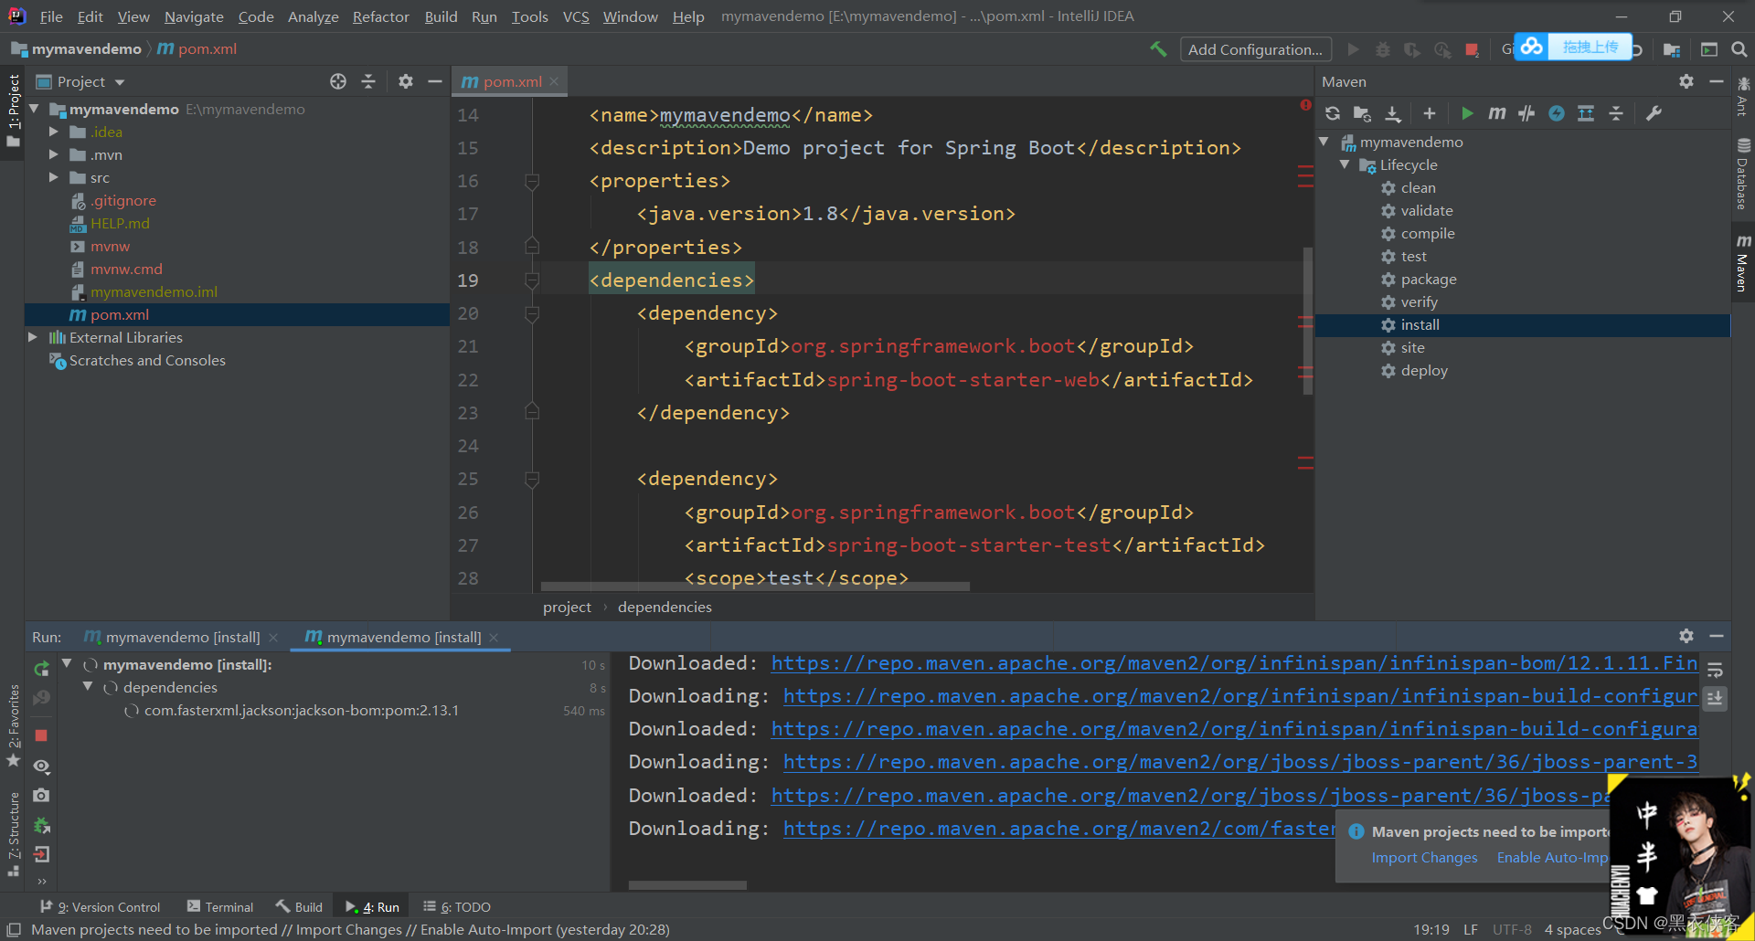Open the infinispan-bom download link
Image resolution: width=1755 pixels, height=941 pixels.
coord(1234,663)
